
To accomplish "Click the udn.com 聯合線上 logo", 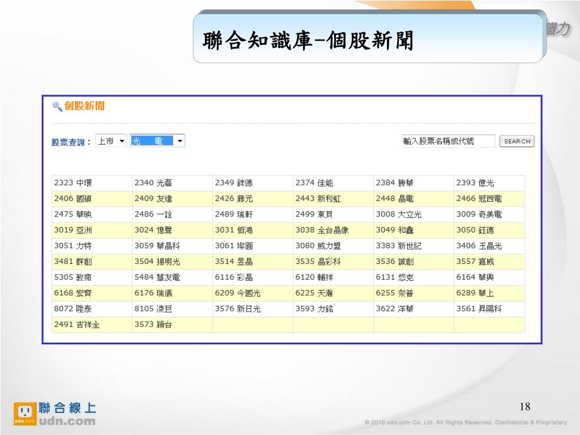I will [x=55, y=414].
